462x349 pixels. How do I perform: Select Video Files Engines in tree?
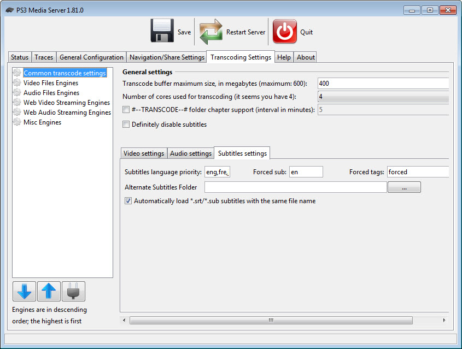pyautogui.click(x=51, y=82)
